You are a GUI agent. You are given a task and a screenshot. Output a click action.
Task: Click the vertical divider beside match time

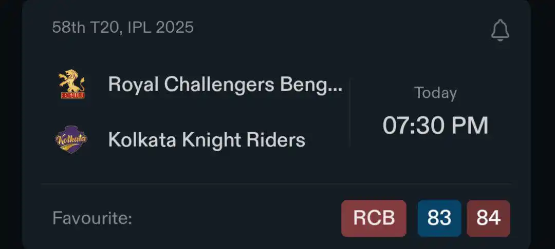[x=350, y=112]
